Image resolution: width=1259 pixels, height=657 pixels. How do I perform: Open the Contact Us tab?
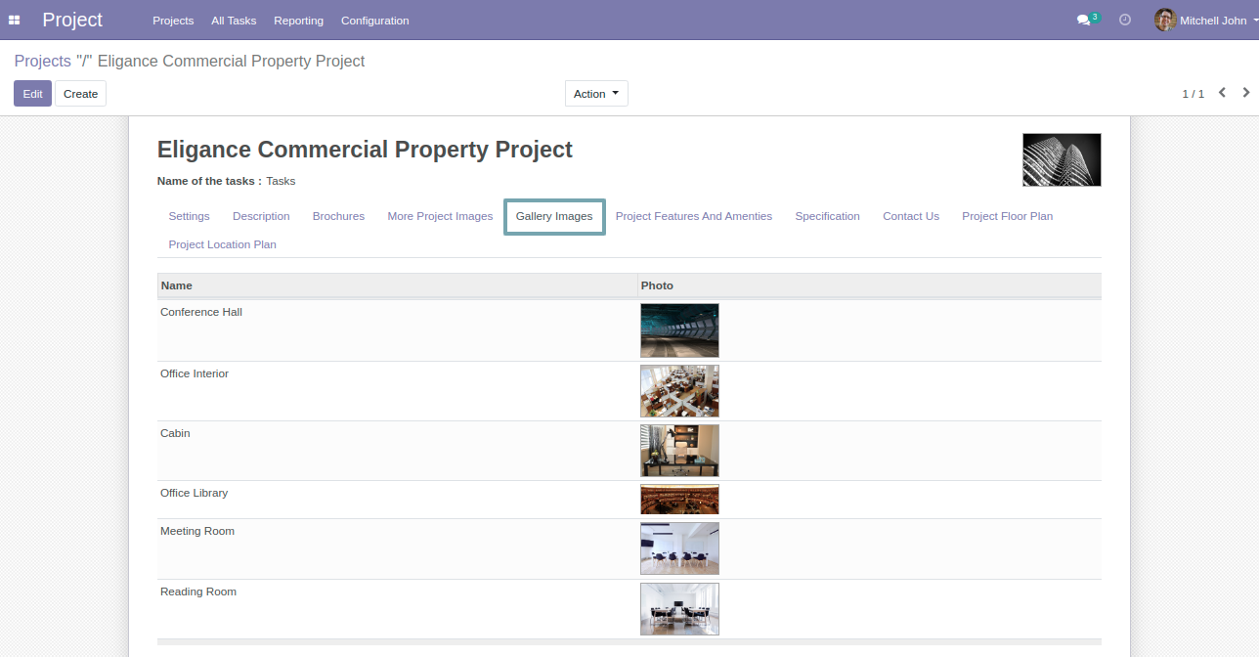tap(911, 216)
